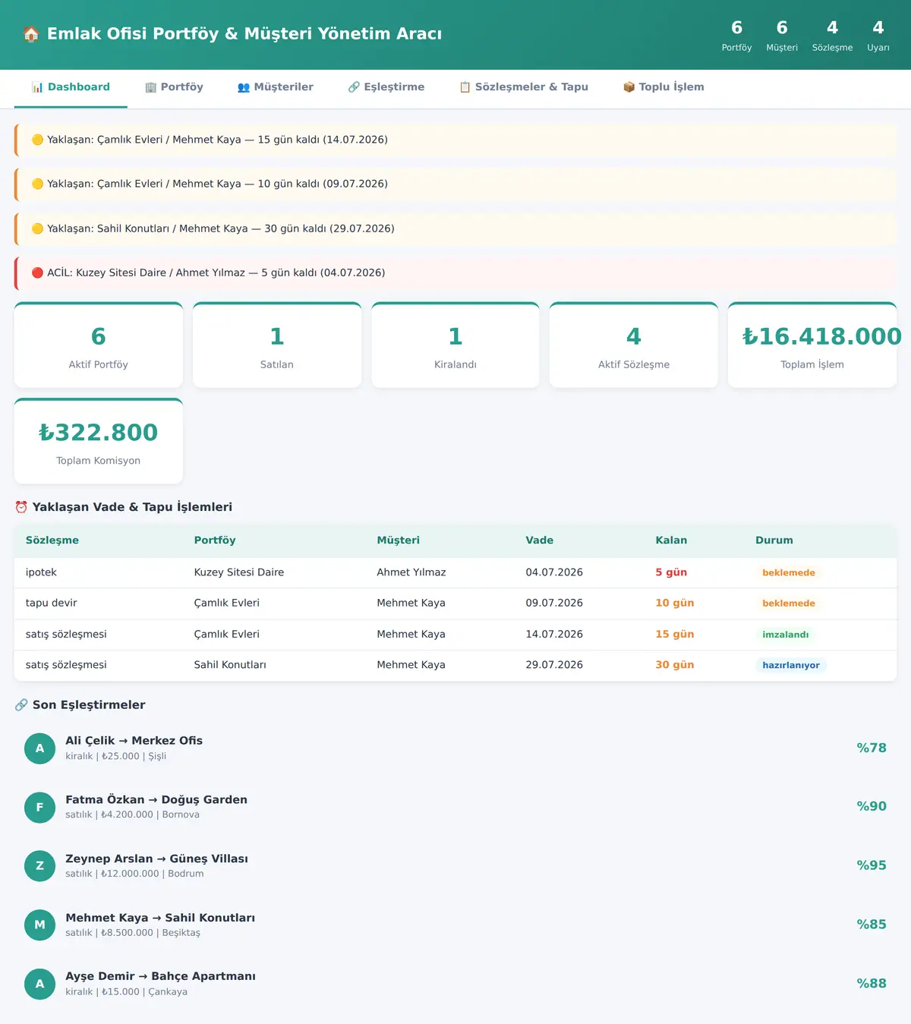This screenshot has width=911, height=1024.
Task: Click the Müşteri counter in the header
Action: [782, 36]
